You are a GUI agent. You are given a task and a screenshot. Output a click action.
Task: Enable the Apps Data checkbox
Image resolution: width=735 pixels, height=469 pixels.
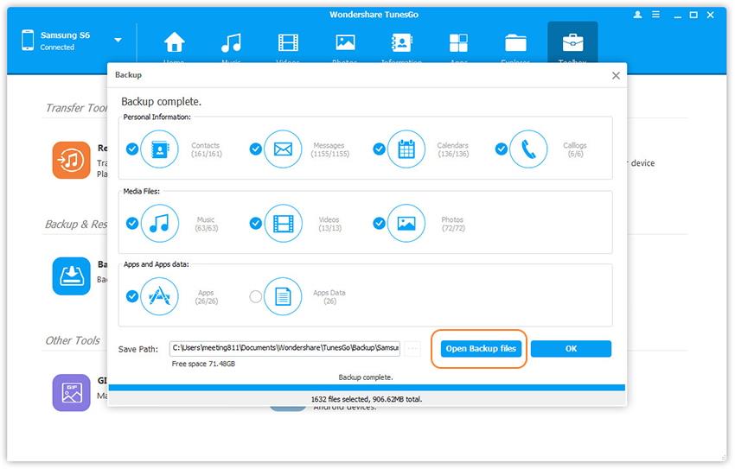coord(255,296)
